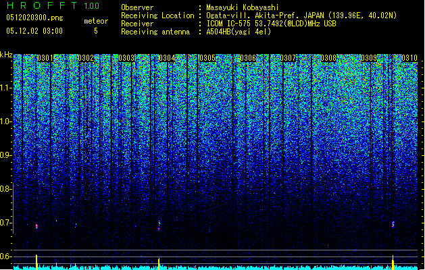Click the 0309 time marker
The width and height of the screenshot is (425, 270).
pyautogui.click(x=369, y=58)
